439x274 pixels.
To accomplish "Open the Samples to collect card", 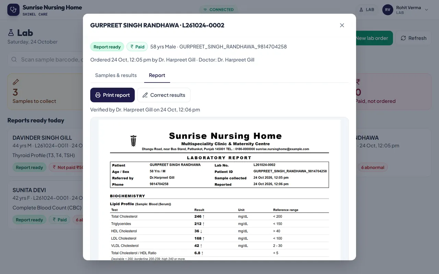I will [x=45, y=92].
